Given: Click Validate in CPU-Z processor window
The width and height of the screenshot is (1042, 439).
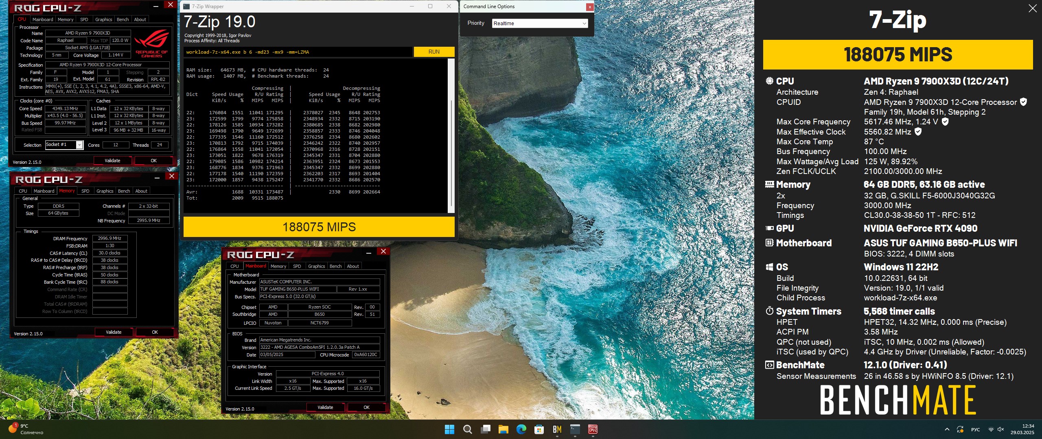Looking at the screenshot, I should point(112,161).
